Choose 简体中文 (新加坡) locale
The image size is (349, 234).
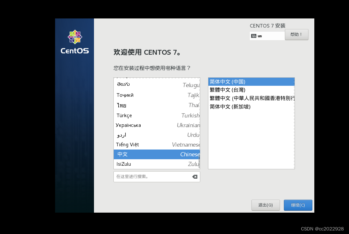click(x=251, y=107)
